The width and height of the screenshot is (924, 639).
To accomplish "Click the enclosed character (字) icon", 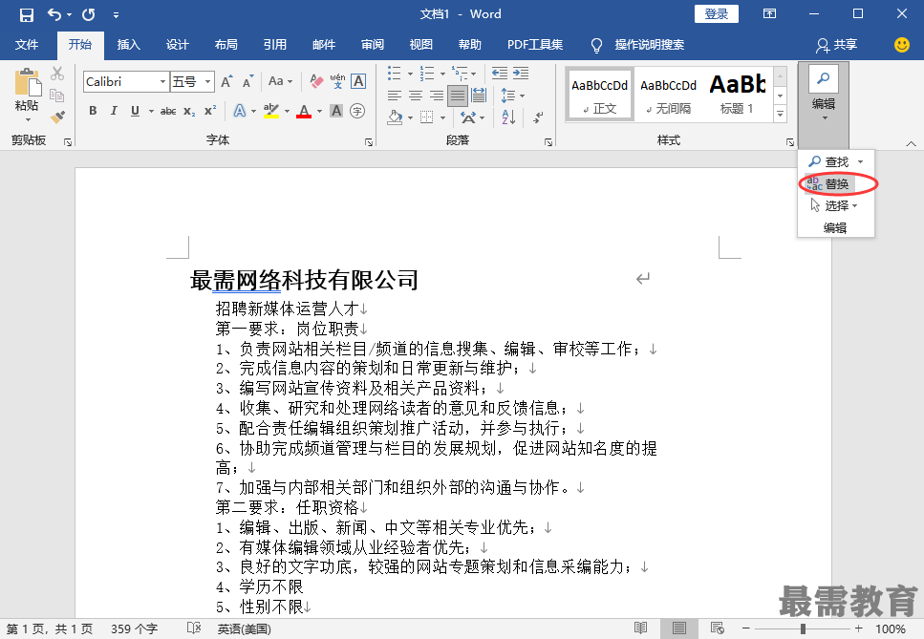I will 357,111.
